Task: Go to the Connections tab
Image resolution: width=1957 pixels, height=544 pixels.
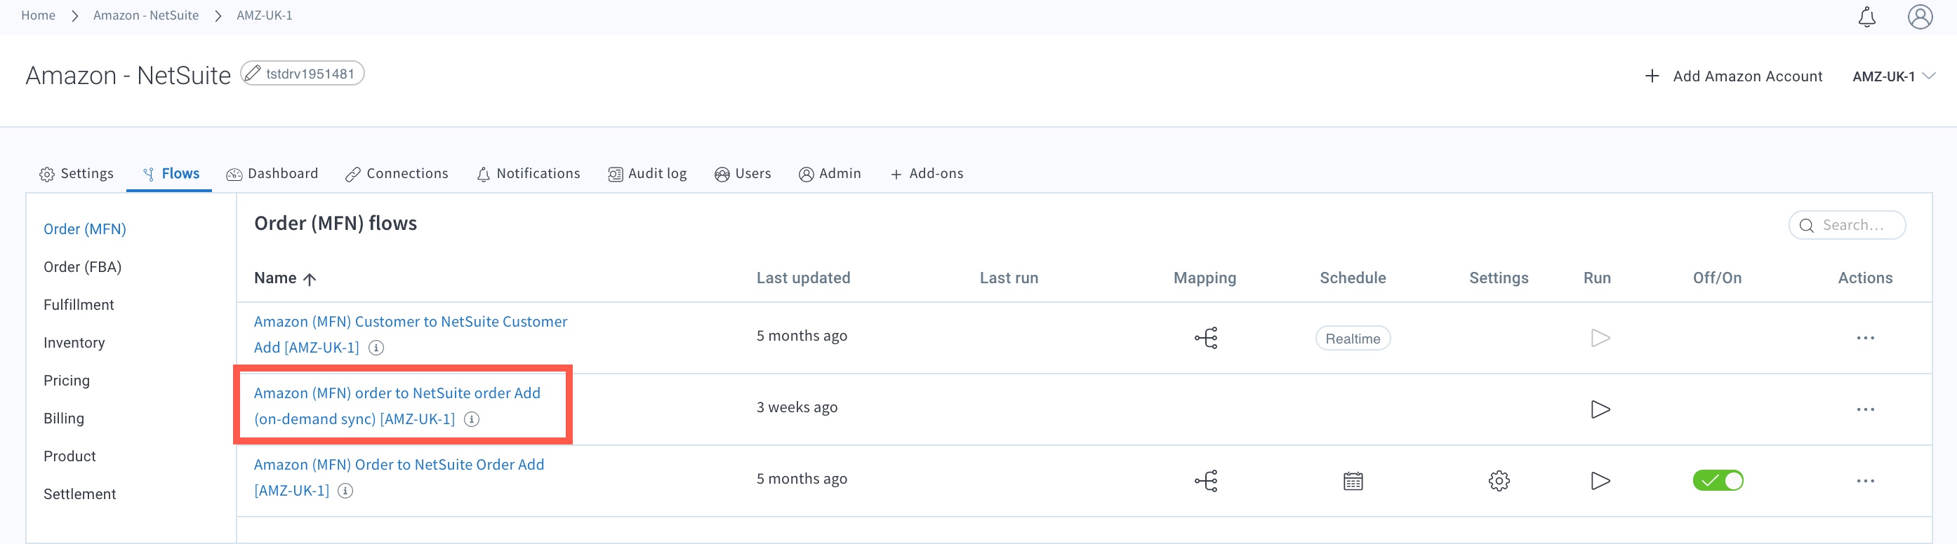Action: click(x=397, y=174)
